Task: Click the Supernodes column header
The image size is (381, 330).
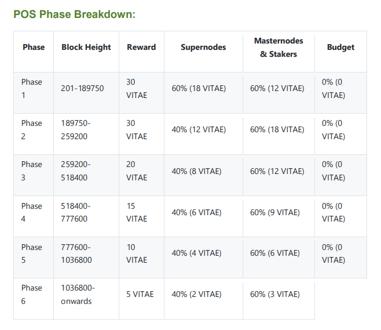Action: coord(203,47)
